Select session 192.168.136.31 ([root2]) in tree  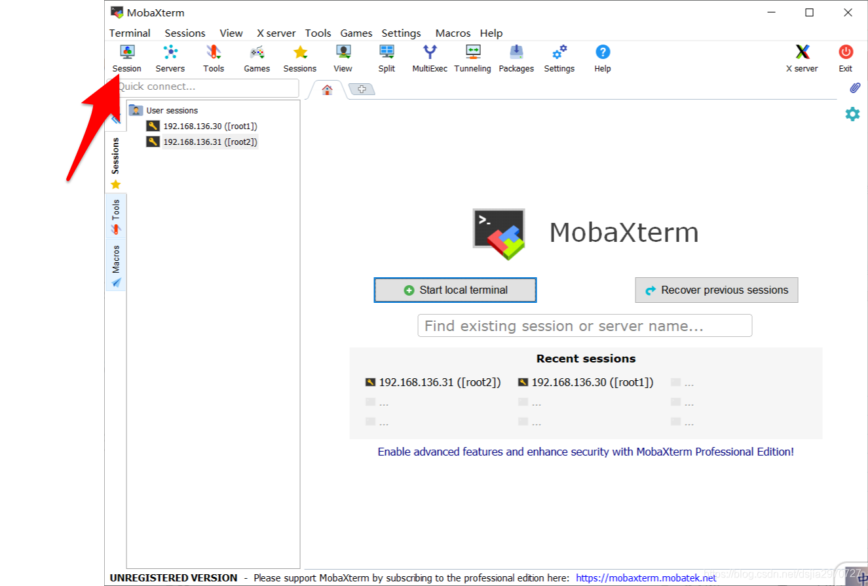point(202,142)
